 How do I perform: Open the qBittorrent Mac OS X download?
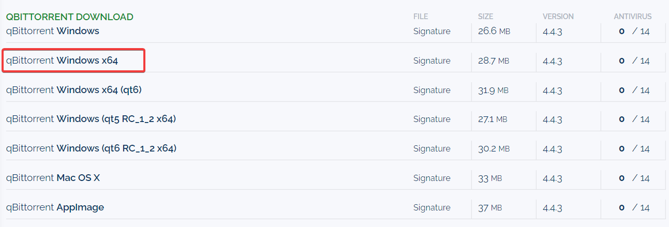point(53,178)
